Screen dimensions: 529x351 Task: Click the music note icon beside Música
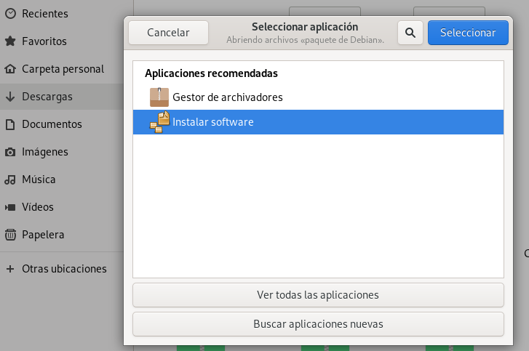tap(10, 179)
